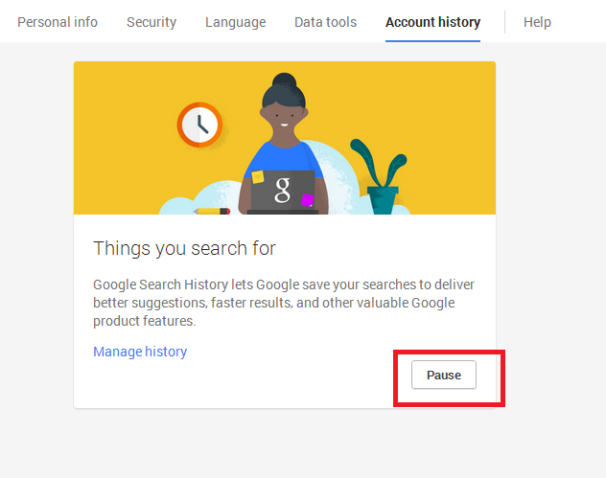Open the Help section
606x478 pixels.
click(537, 22)
